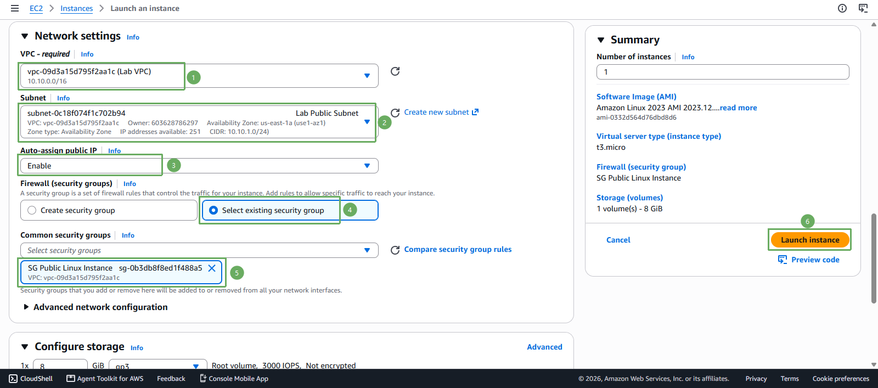Click the Launch instance button
Screen dimensions: 878x388
click(x=810, y=240)
